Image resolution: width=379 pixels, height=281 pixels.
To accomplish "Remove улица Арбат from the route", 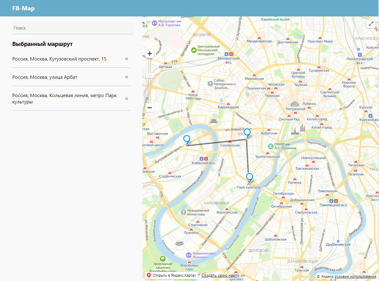I will pyautogui.click(x=127, y=77).
